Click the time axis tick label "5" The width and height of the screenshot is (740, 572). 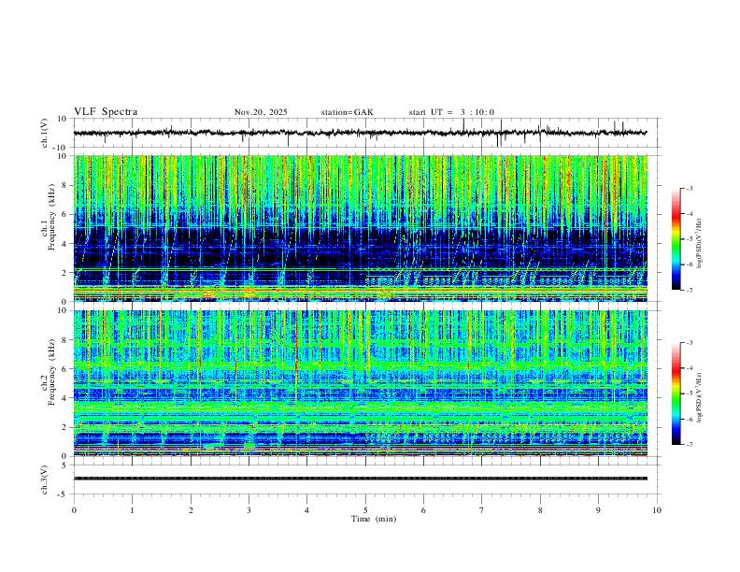[365, 510]
